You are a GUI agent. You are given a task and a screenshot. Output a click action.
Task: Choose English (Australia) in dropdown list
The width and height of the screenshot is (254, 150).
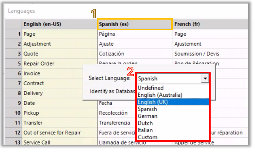click(160, 95)
